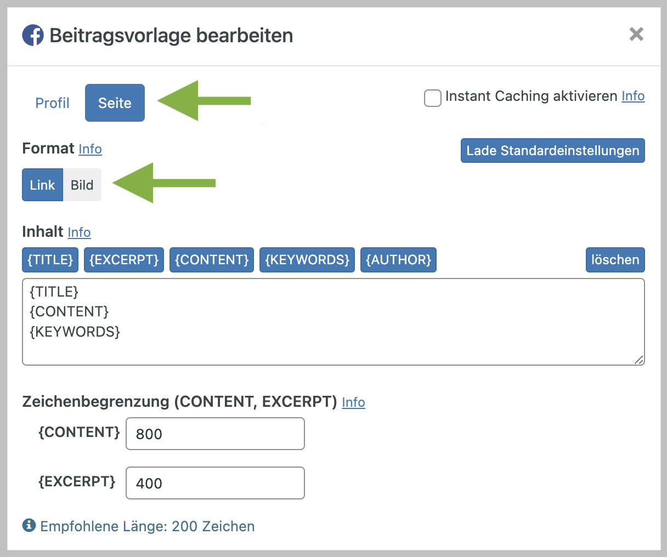This screenshot has height=557, width=667.
Task: Choose Bild format option
Action: pos(82,185)
